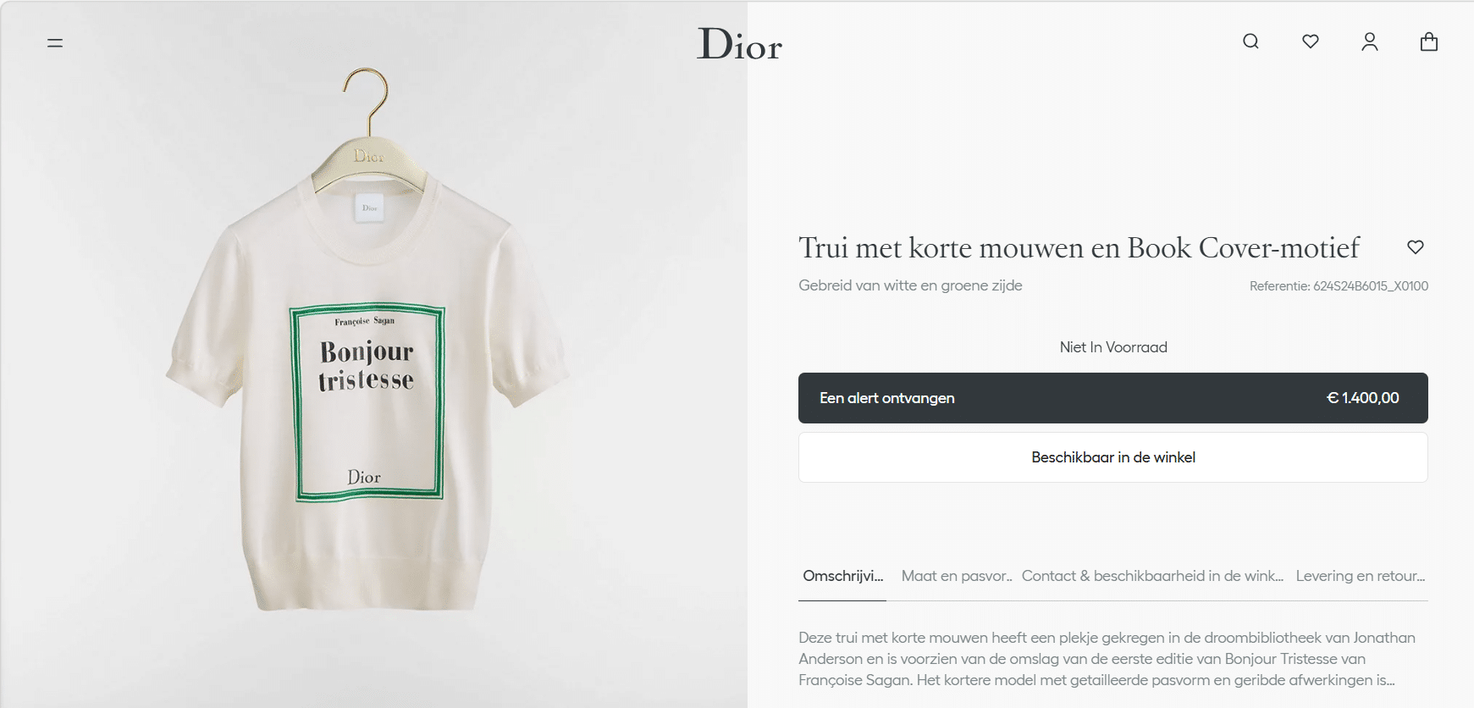Click Beschikbaar in de winkel button
Image resolution: width=1474 pixels, height=708 pixels.
[1112, 457]
